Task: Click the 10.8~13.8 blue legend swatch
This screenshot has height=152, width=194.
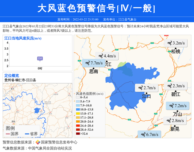Action: tap(78, 110)
